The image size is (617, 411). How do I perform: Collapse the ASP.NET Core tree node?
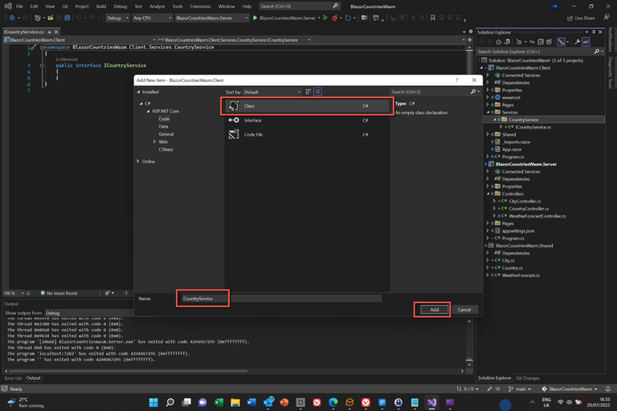click(x=146, y=111)
